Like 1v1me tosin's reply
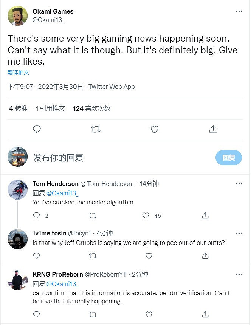The width and height of the screenshot is (251, 325). pos(149,256)
